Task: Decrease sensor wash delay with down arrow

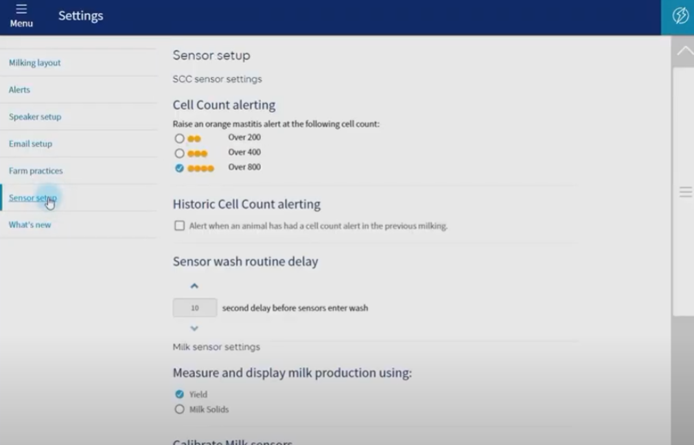Action: click(x=194, y=328)
